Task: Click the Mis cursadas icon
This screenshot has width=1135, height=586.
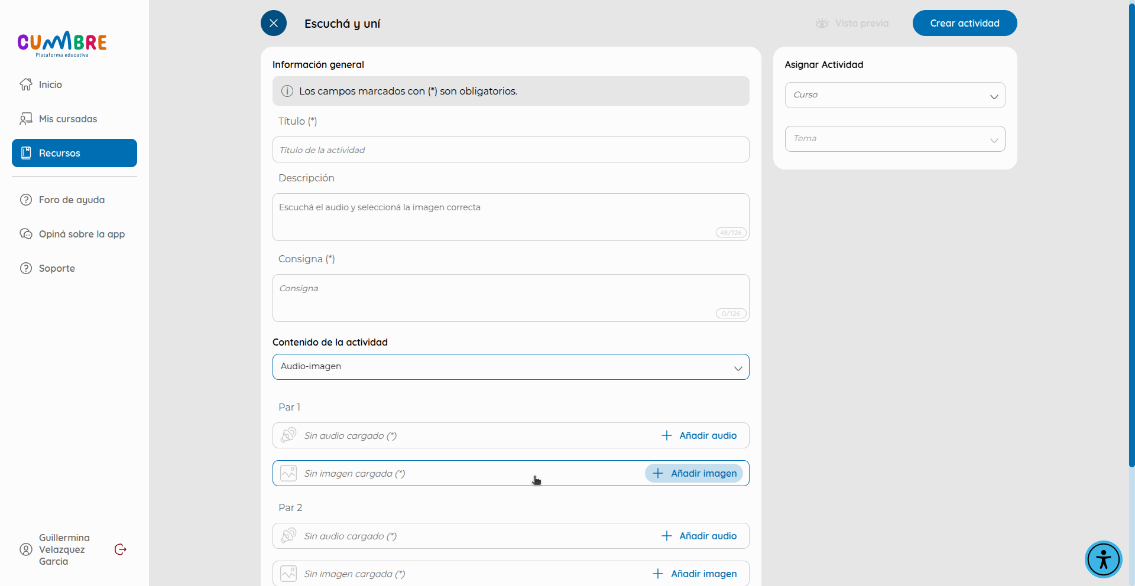Action: [x=26, y=119]
